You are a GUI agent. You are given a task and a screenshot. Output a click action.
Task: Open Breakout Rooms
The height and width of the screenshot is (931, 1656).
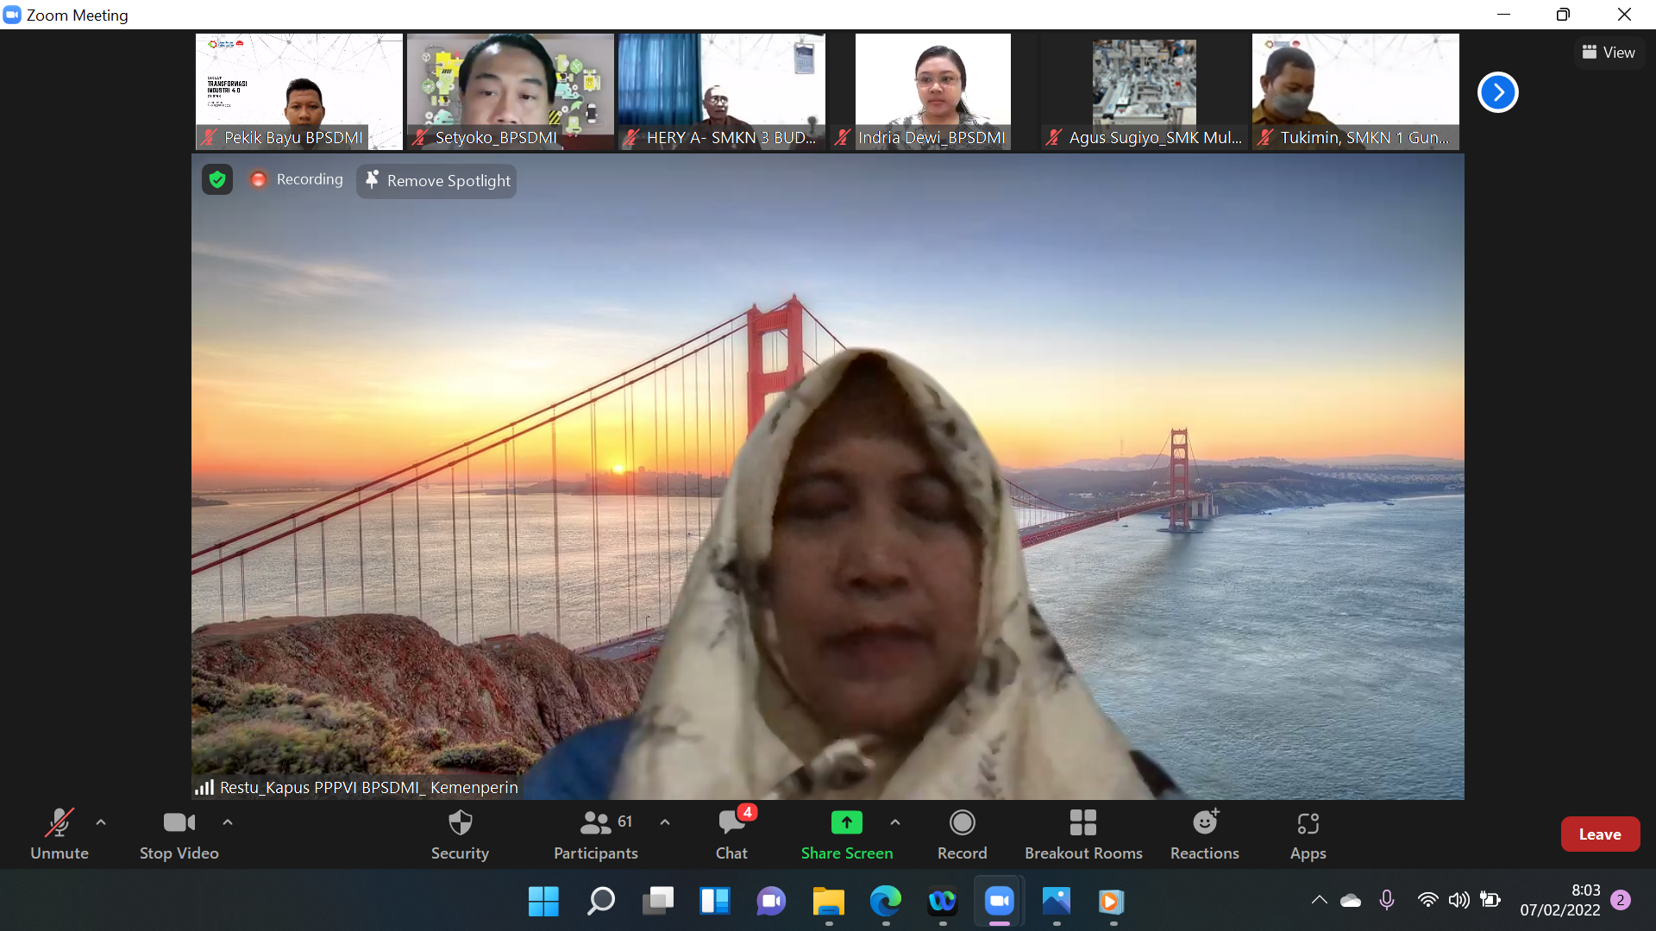[1083, 834]
